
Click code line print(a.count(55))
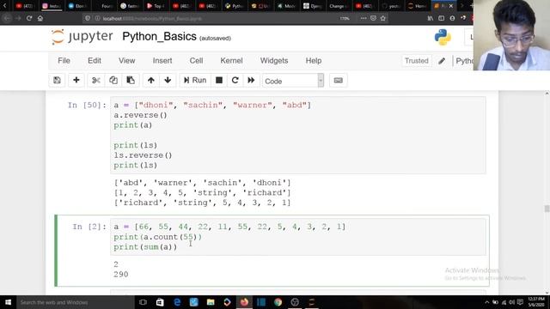(x=158, y=237)
